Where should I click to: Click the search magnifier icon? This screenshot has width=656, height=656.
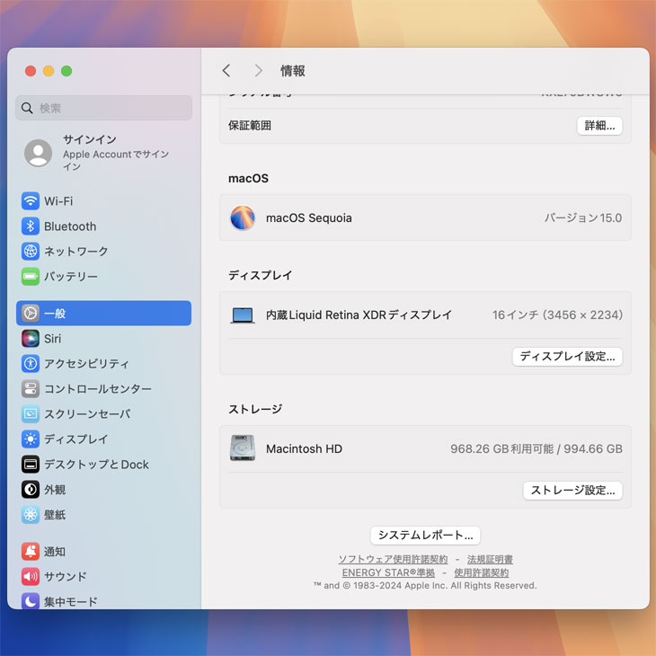pyautogui.click(x=27, y=108)
